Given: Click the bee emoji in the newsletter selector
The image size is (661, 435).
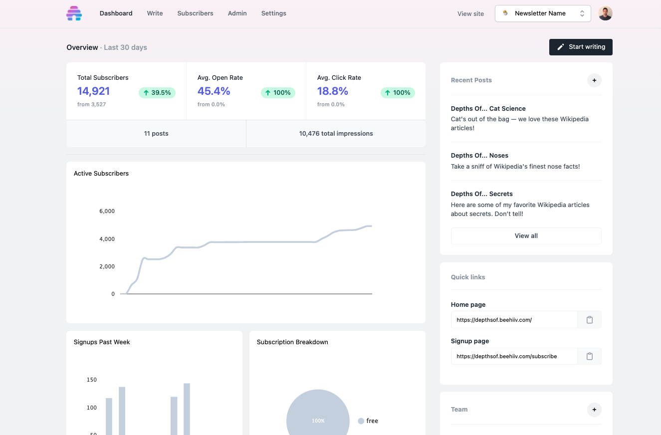Looking at the screenshot, I should (505, 13).
